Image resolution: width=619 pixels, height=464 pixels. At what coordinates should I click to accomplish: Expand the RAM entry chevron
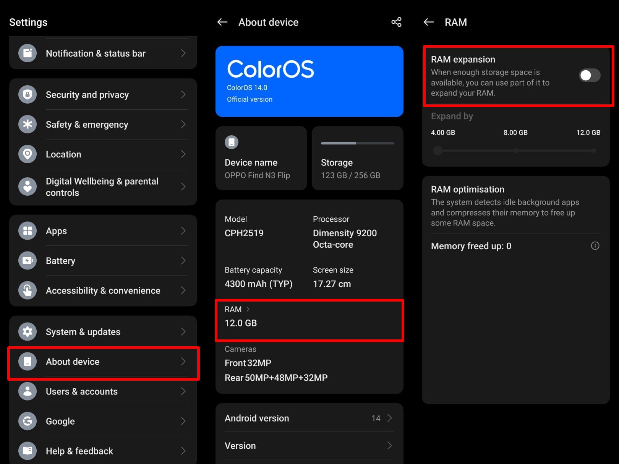248,309
